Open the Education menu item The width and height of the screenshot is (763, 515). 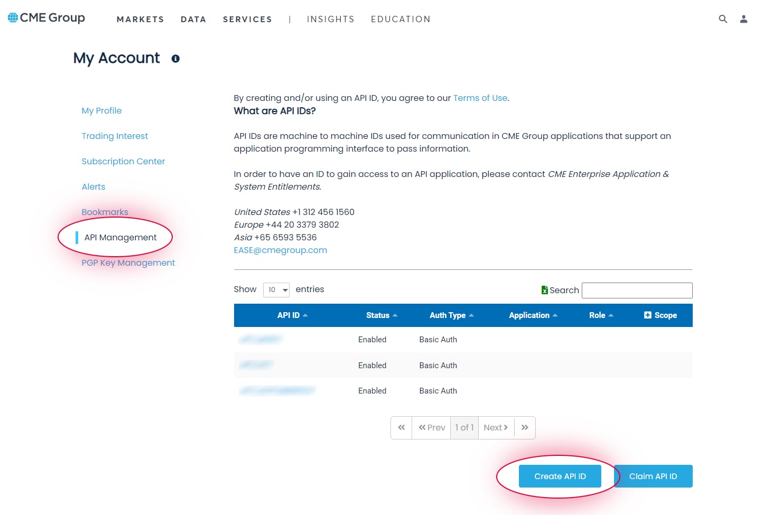coord(401,20)
